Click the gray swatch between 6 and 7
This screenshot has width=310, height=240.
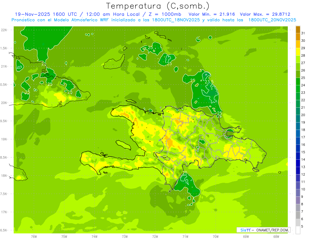pyautogui.click(x=298, y=215)
